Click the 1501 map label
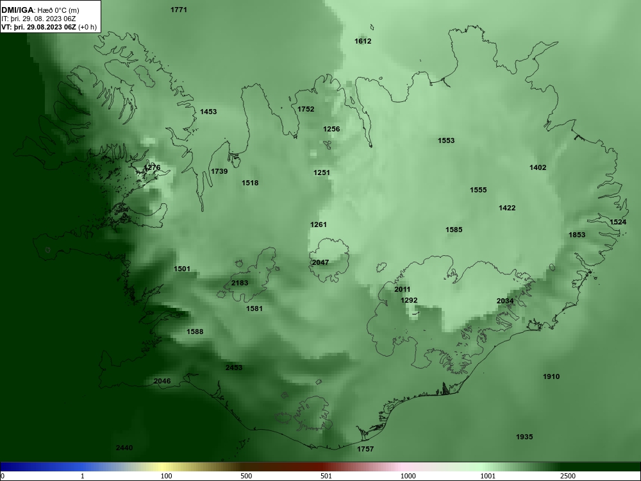 pyautogui.click(x=182, y=269)
